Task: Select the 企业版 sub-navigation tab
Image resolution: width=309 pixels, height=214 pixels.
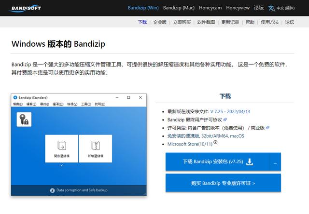Action: [160, 22]
